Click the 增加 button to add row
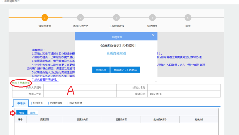This screenshot has width=239, height=135. (21, 113)
